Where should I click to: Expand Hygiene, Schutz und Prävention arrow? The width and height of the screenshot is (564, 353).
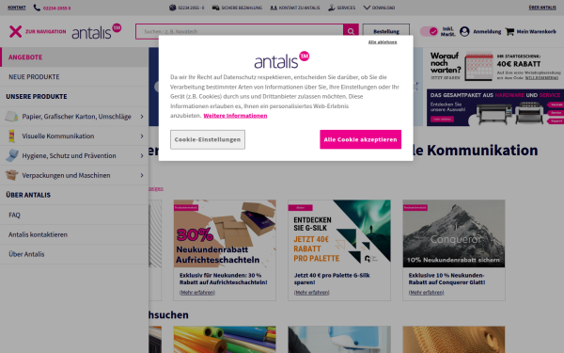(x=142, y=155)
